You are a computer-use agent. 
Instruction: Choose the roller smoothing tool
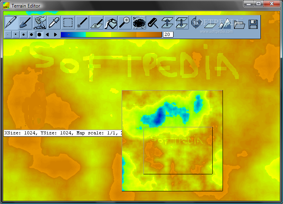click(x=153, y=23)
